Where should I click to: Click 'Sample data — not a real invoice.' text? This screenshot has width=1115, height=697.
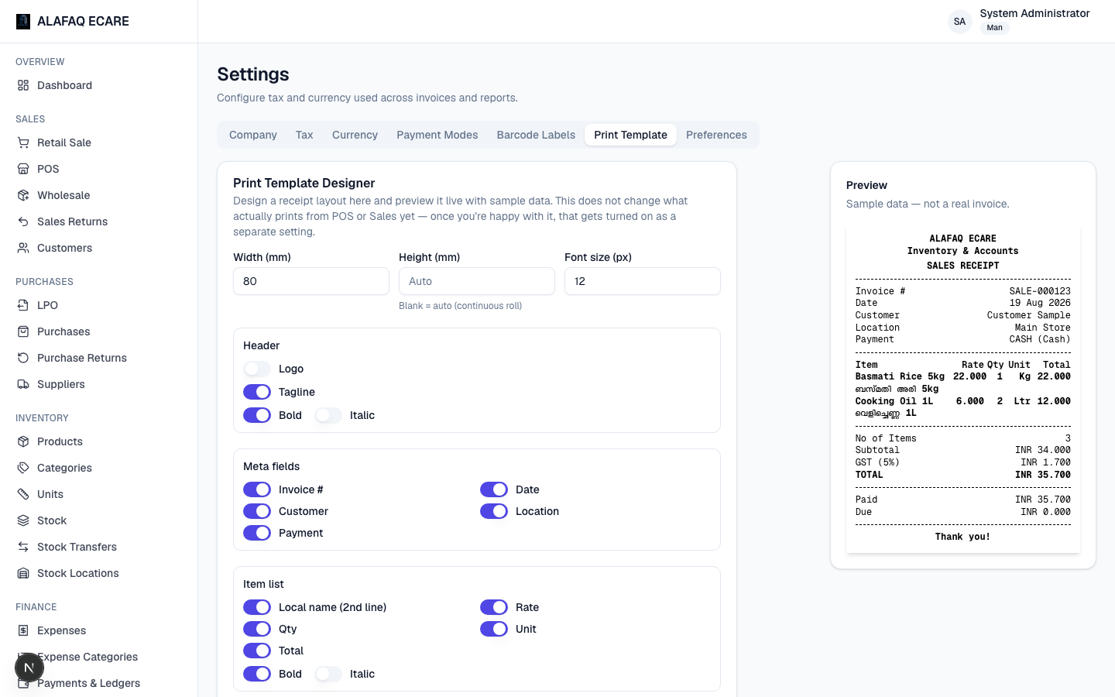click(x=928, y=204)
